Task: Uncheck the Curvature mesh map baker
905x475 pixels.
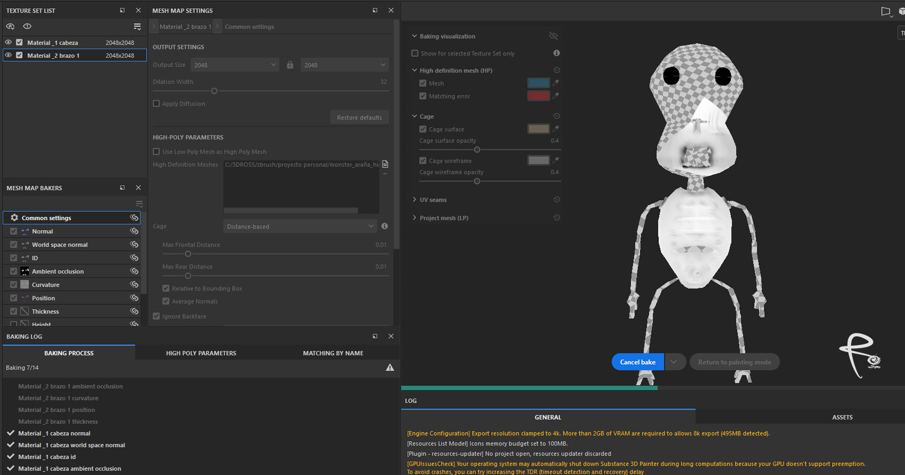Action: pos(14,285)
